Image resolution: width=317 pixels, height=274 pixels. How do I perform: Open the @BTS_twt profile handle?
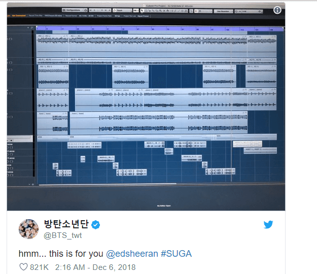63,235
